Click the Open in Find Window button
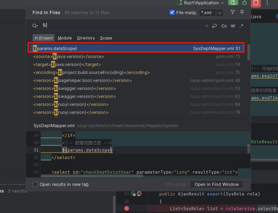 217,184
